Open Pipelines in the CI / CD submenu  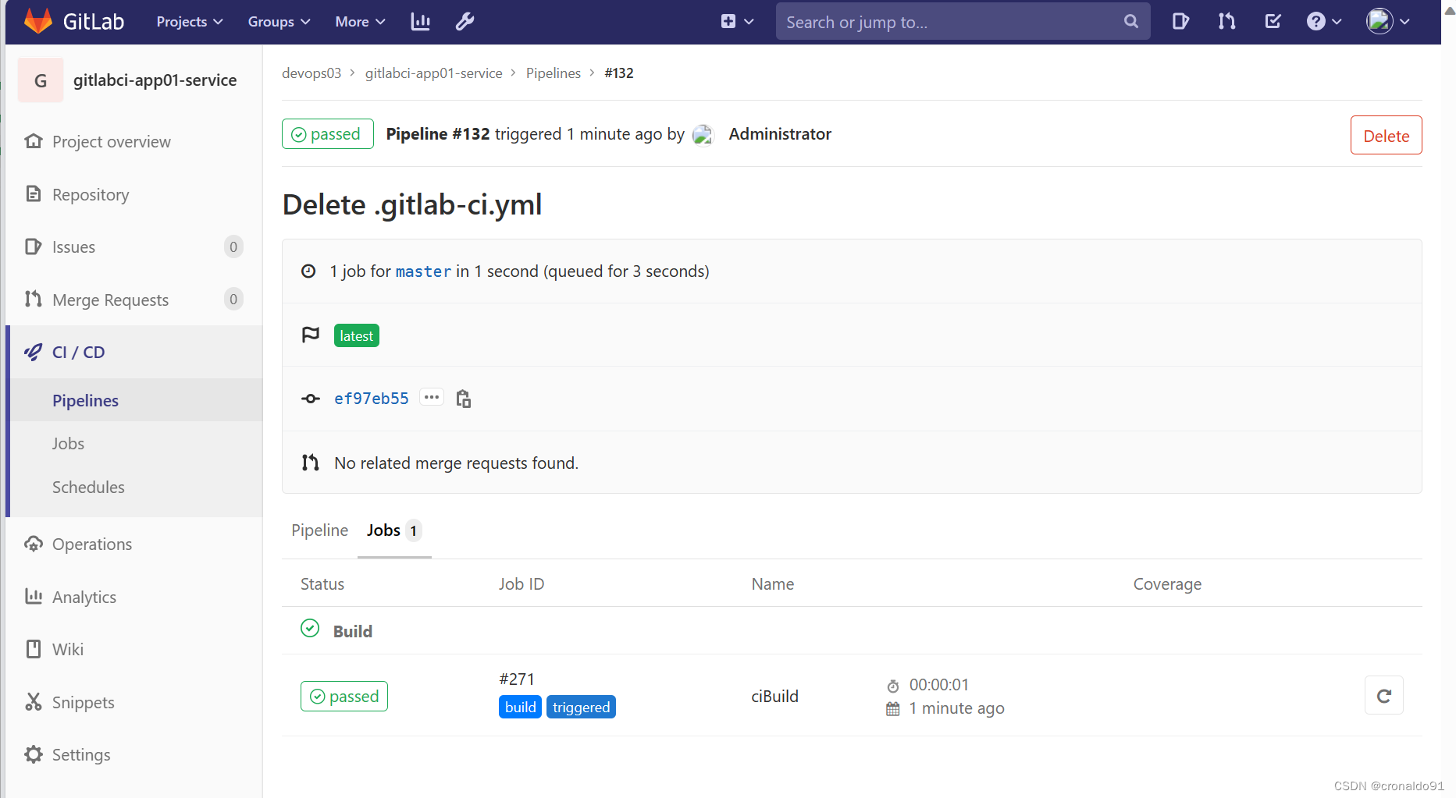tap(85, 400)
